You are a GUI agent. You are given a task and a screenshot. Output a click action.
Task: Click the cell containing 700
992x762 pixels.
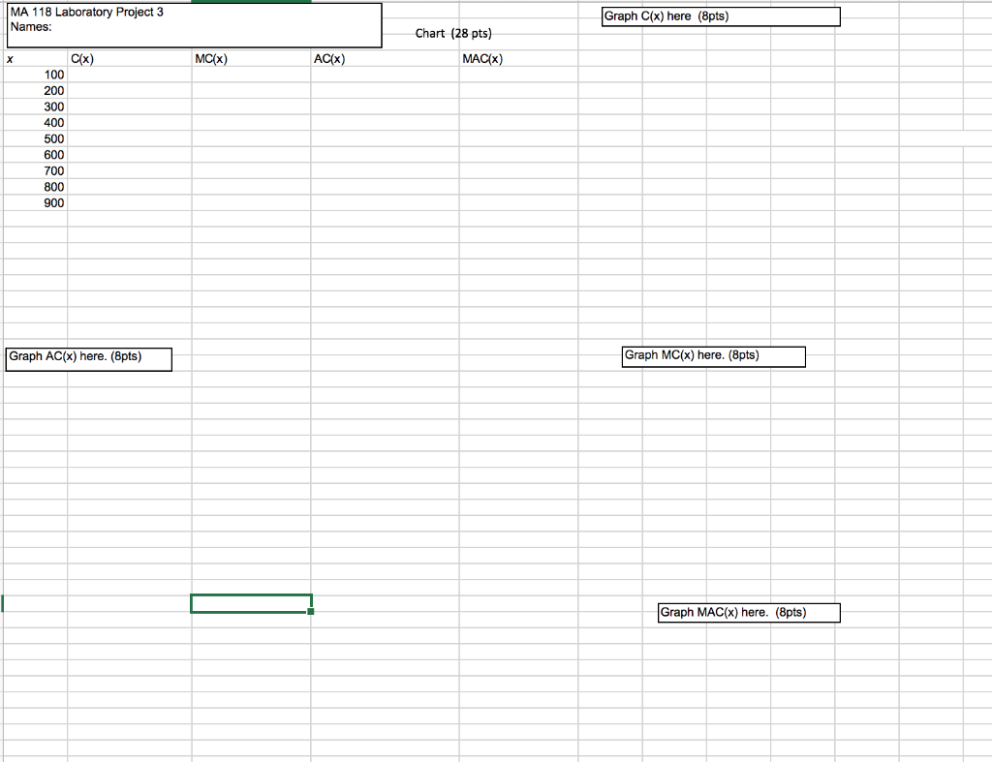36,170
